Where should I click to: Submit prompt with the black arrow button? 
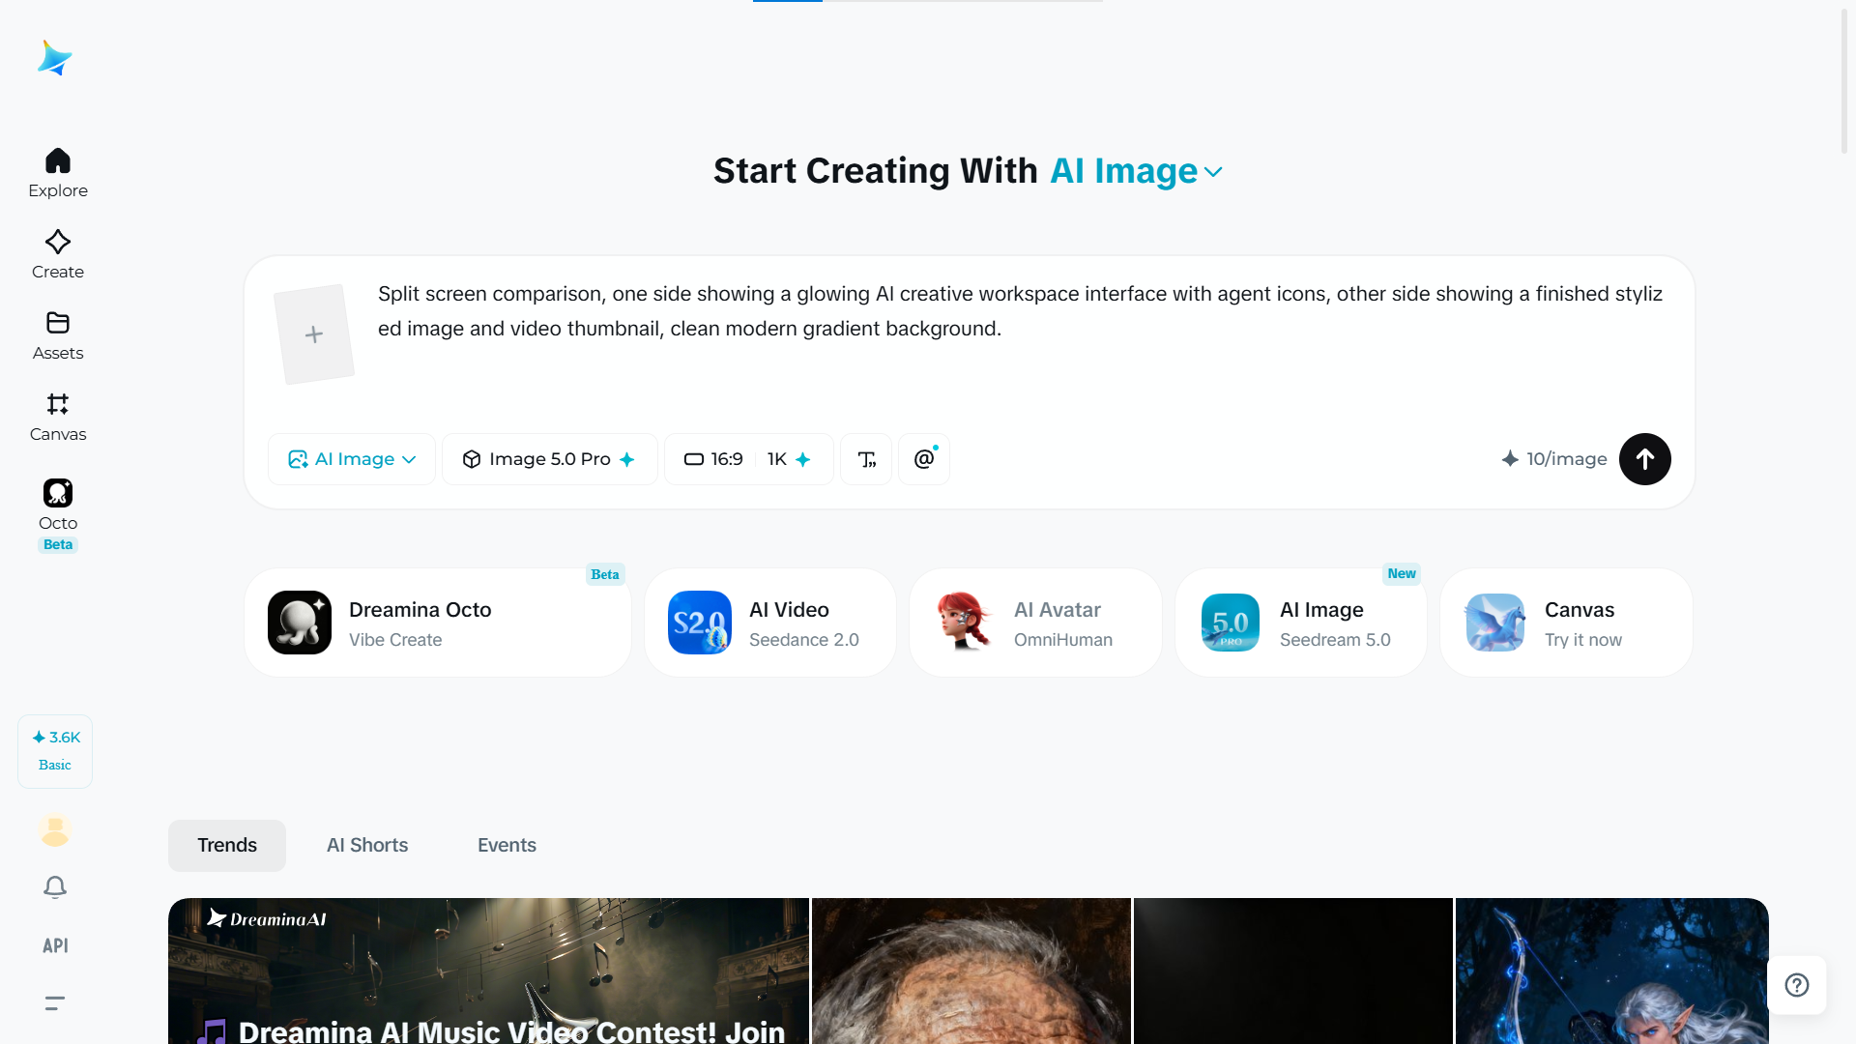tap(1645, 459)
